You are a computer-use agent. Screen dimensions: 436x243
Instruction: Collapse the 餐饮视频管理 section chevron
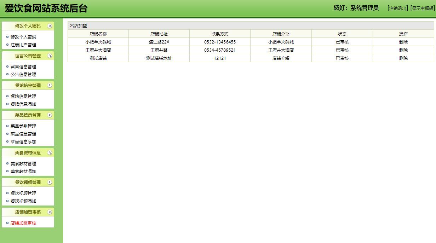coord(50,182)
